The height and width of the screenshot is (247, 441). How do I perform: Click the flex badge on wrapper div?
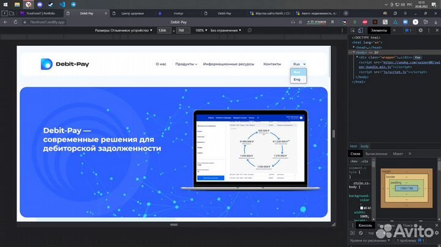click(x=417, y=57)
